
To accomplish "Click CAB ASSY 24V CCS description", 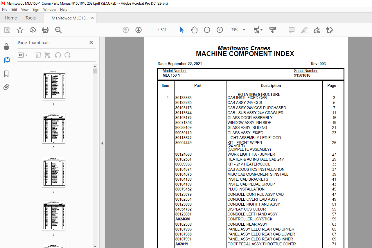I will tap(245, 103).
